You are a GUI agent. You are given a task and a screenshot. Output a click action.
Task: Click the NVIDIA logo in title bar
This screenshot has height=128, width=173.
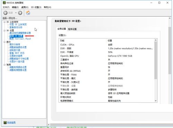[4, 2]
